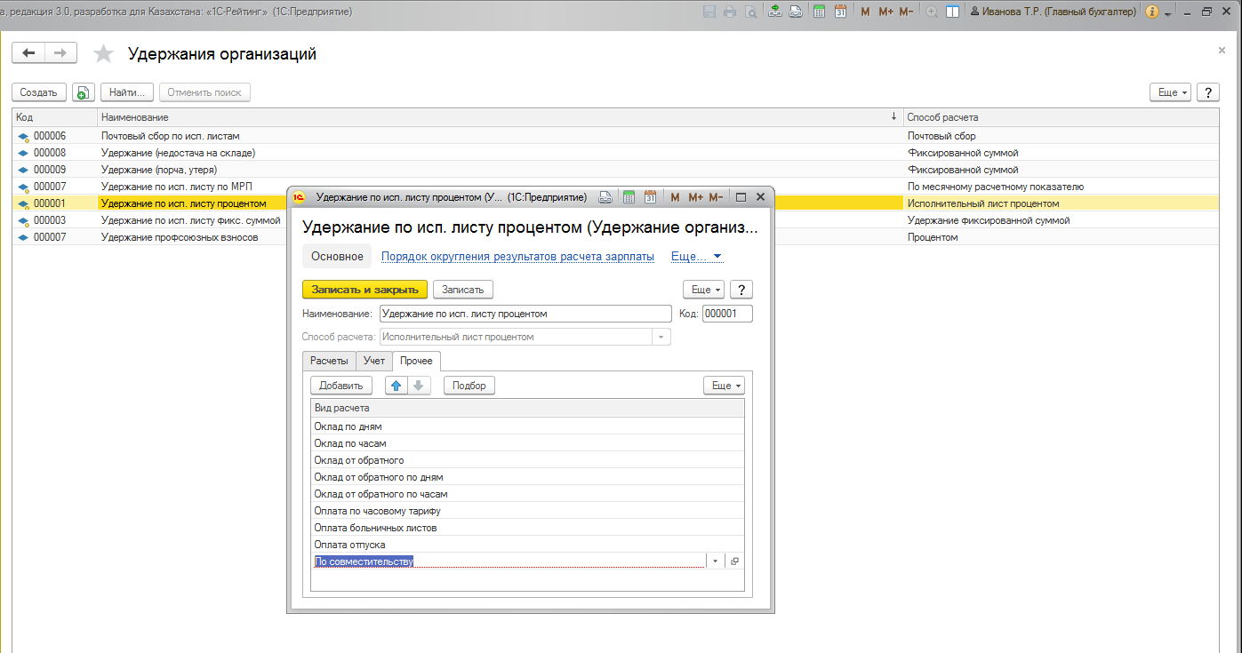This screenshot has height=653, width=1242.
Task: Open the Способ расчета dropdown arrow
Action: [x=661, y=337]
